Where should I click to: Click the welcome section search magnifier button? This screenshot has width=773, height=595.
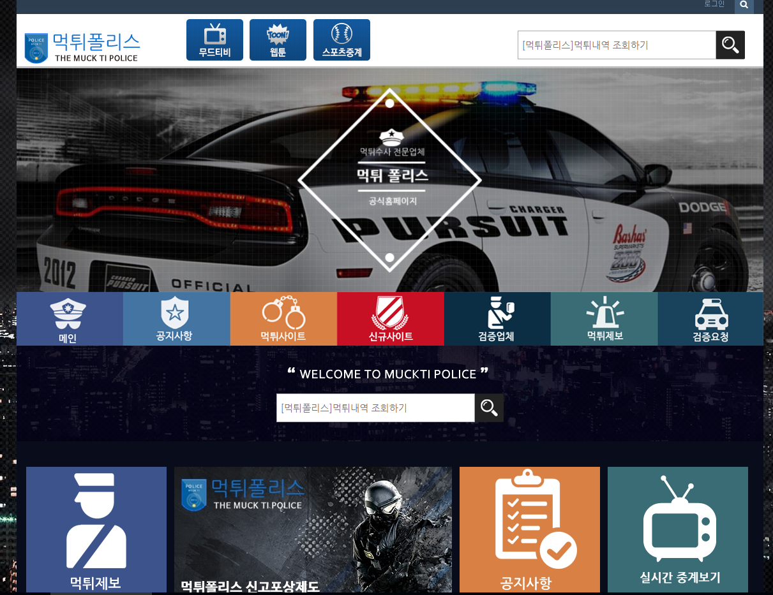click(x=489, y=408)
